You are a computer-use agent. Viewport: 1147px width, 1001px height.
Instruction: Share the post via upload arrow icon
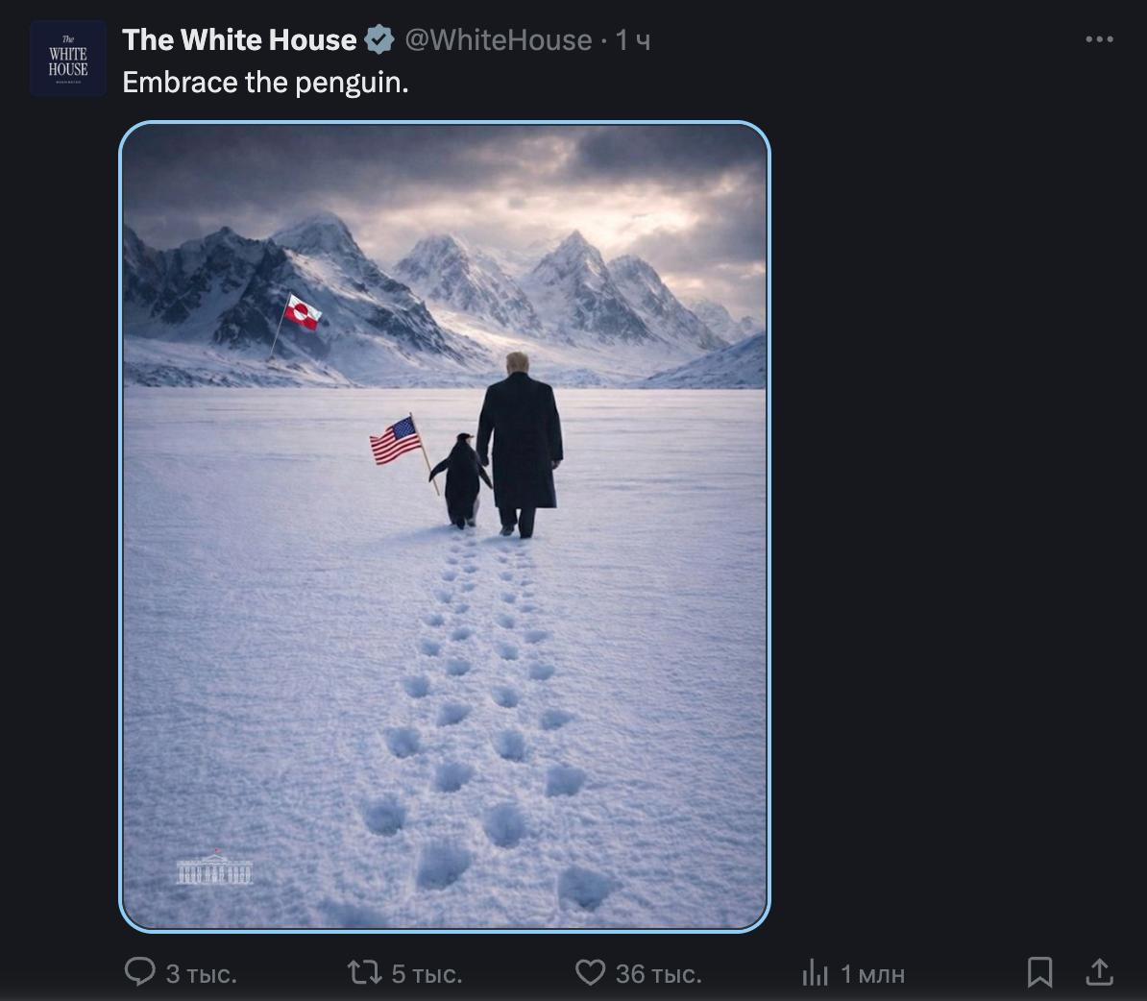(1099, 972)
